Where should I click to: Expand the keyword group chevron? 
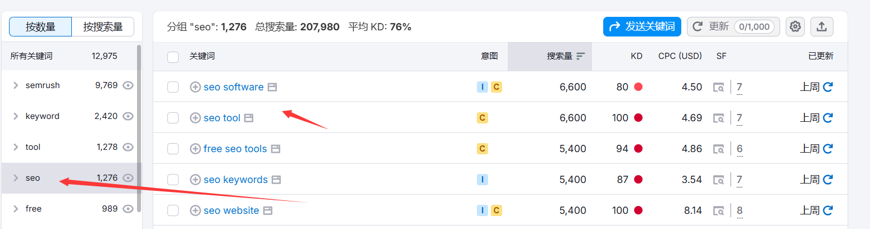pos(16,116)
